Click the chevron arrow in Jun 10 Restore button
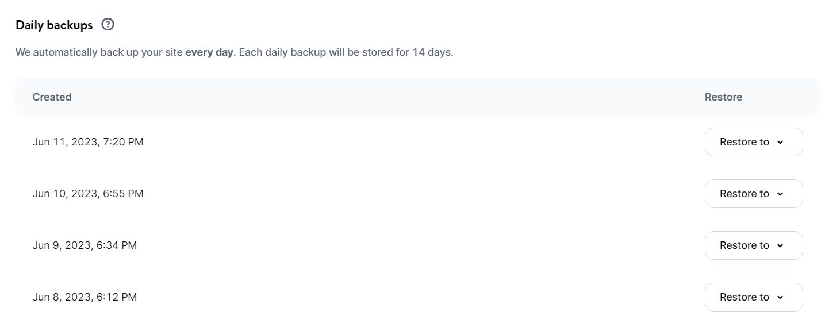825x323 pixels. tap(780, 194)
